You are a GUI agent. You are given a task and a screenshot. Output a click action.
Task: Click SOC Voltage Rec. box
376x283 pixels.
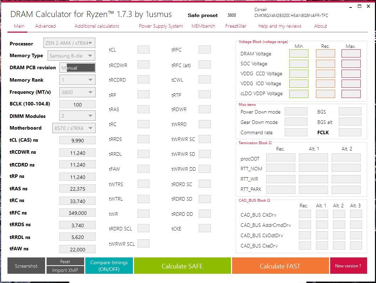coord(325,64)
